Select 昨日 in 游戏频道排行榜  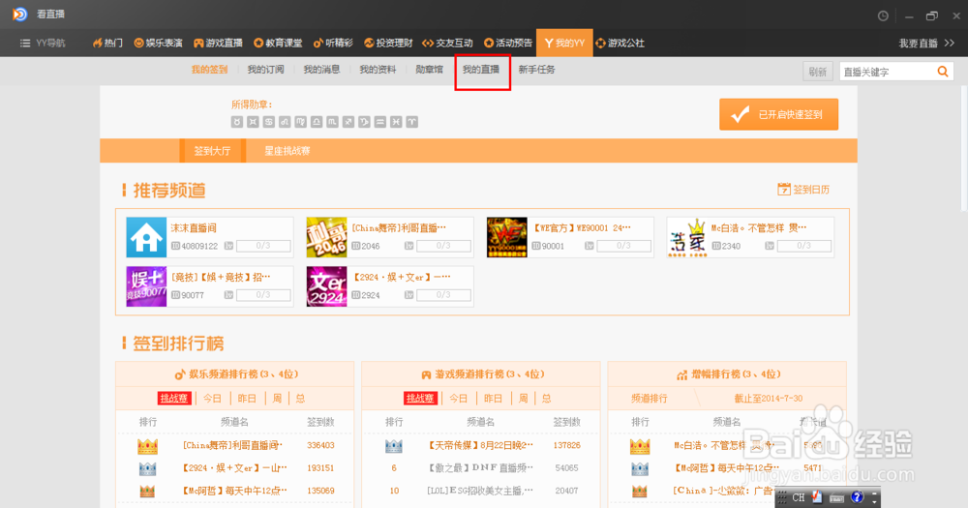(x=493, y=398)
